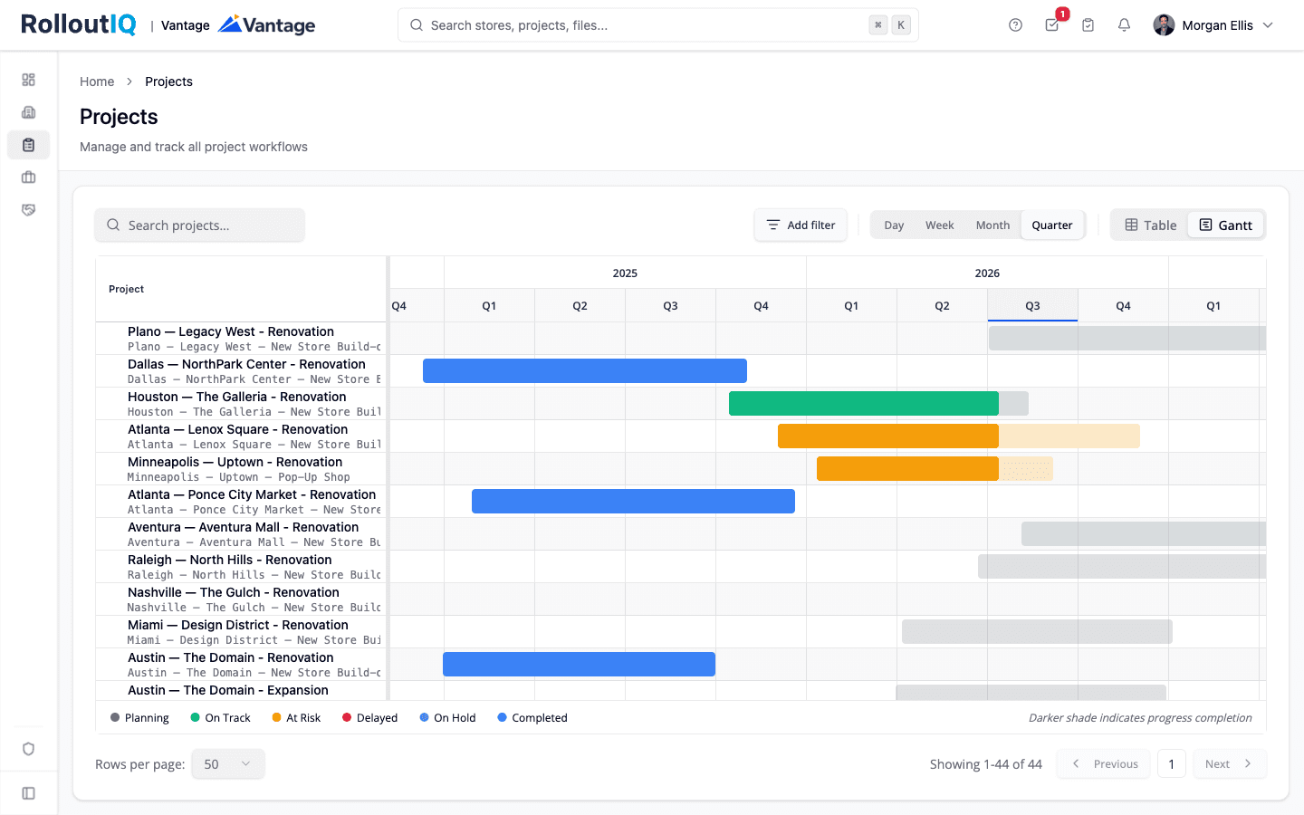Open the clipboard check icon in header
1304x815 pixels.
click(x=1088, y=25)
